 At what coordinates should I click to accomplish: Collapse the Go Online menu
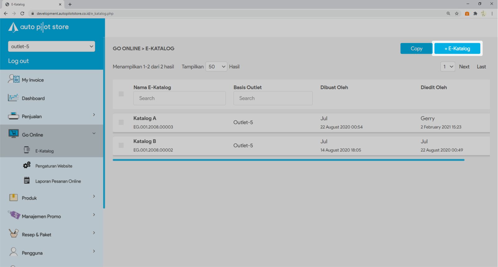pos(94,134)
